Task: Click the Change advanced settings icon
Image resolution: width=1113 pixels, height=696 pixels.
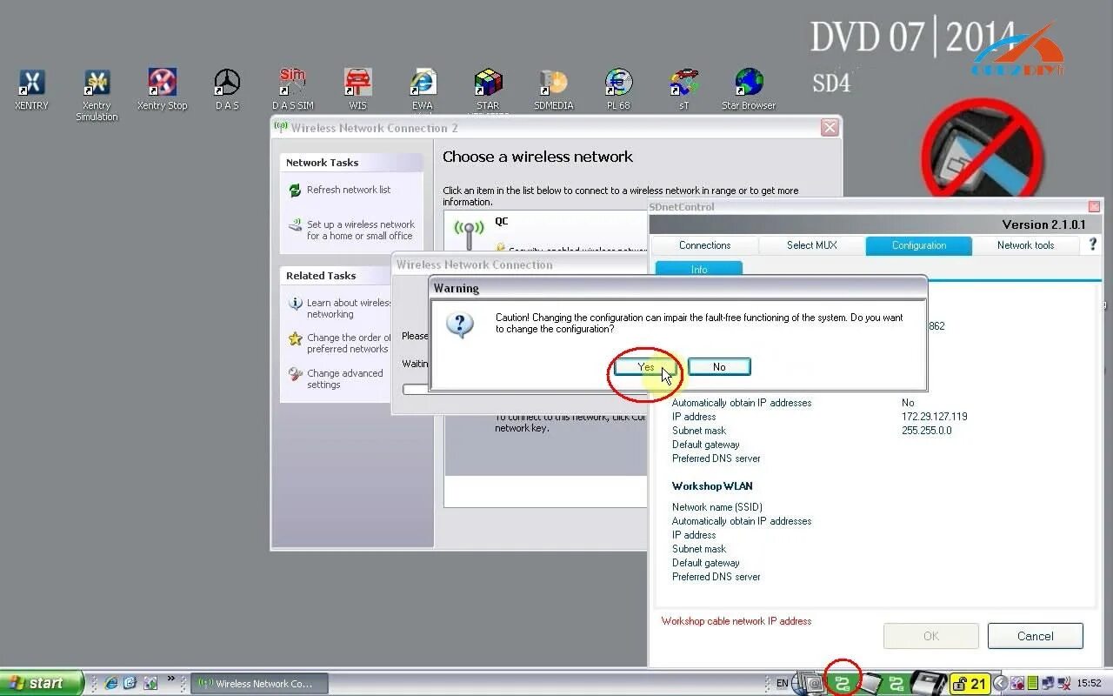Action: [x=295, y=374]
